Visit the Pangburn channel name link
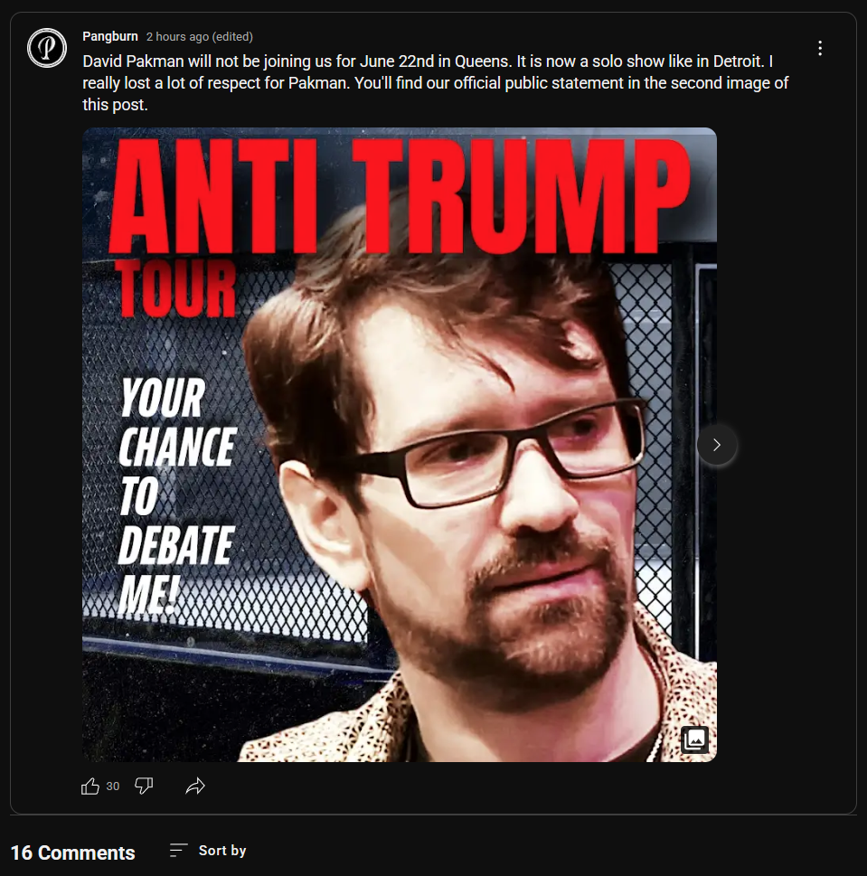 [110, 36]
